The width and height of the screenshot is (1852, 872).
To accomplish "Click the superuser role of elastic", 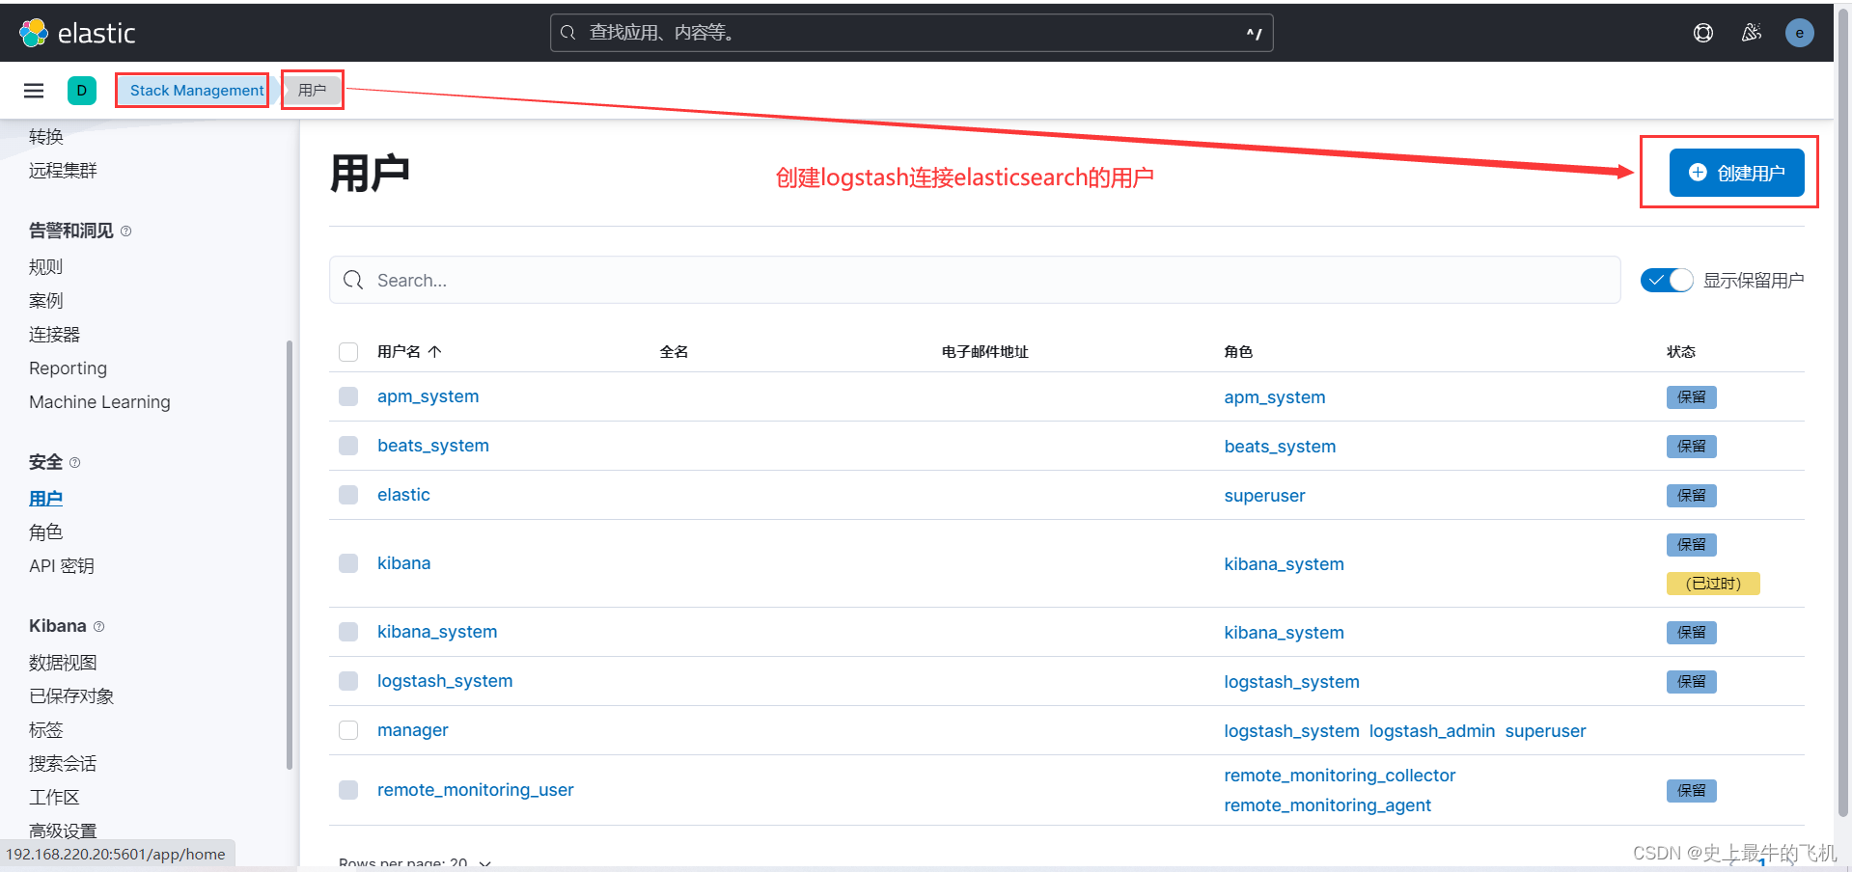I will point(1264,496).
